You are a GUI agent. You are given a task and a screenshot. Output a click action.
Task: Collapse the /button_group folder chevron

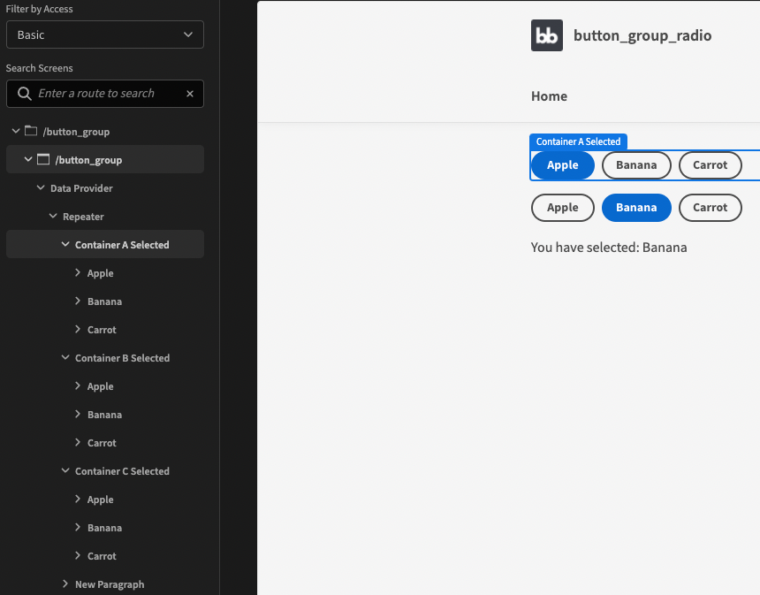tap(16, 131)
